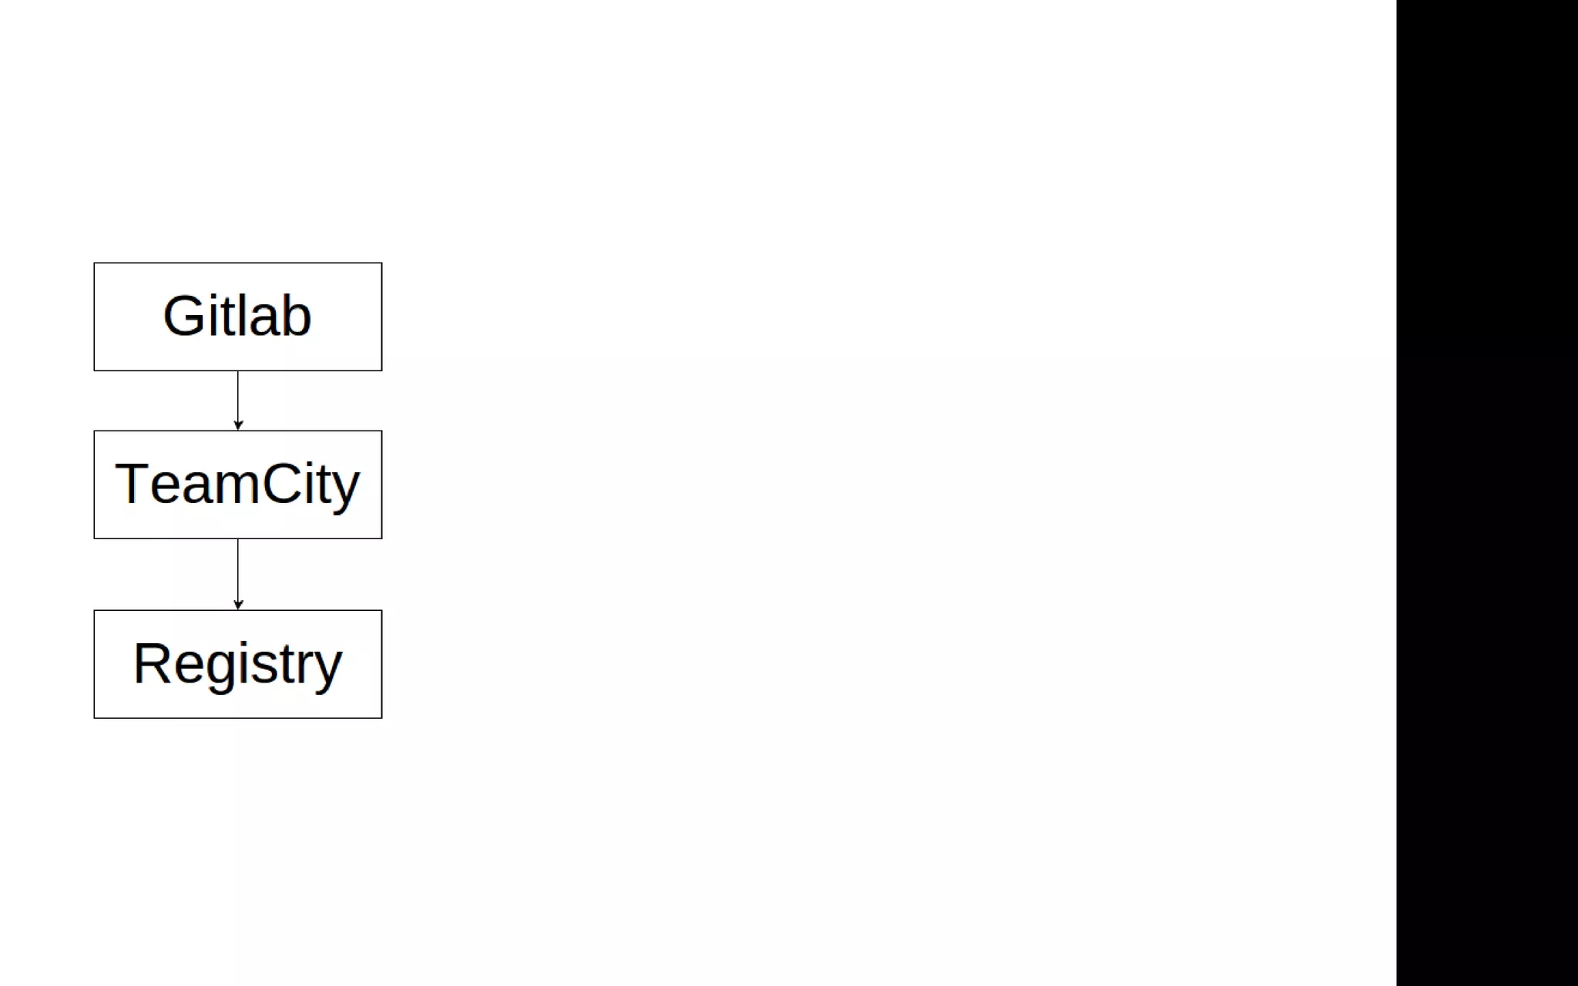Click the black panel beside the slide
1578x986 pixels.
(x=1487, y=493)
